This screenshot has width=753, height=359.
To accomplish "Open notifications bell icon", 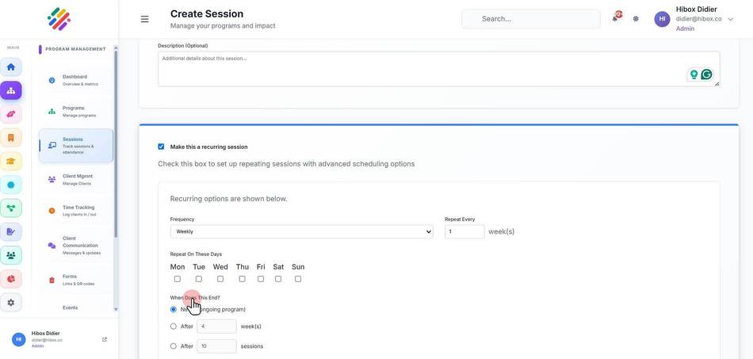I will click(x=615, y=18).
